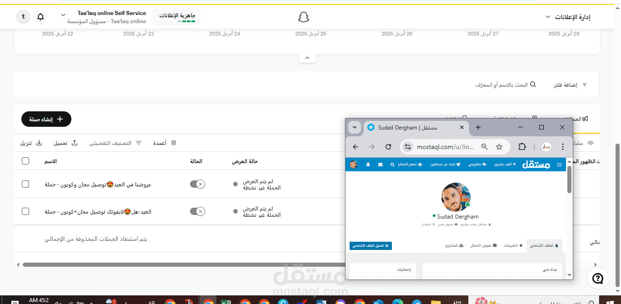The width and height of the screenshot is (621, 304).
Task: Click the Mostaql messages envelope icon
Action: (380, 164)
